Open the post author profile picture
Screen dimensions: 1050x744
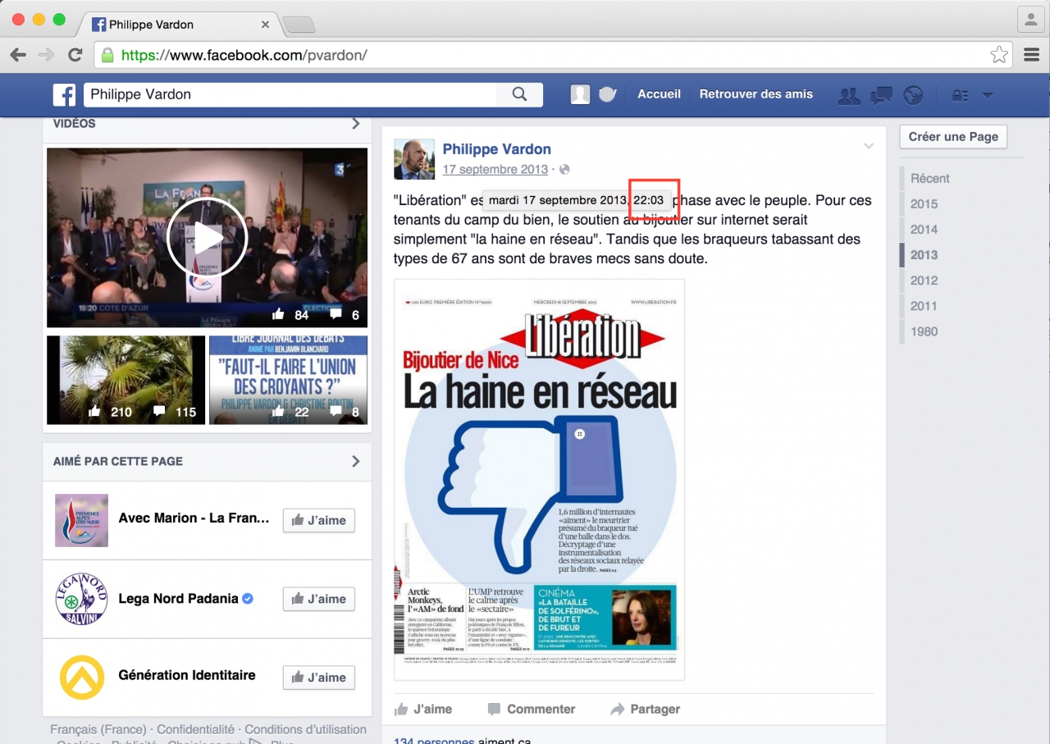[x=414, y=159]
